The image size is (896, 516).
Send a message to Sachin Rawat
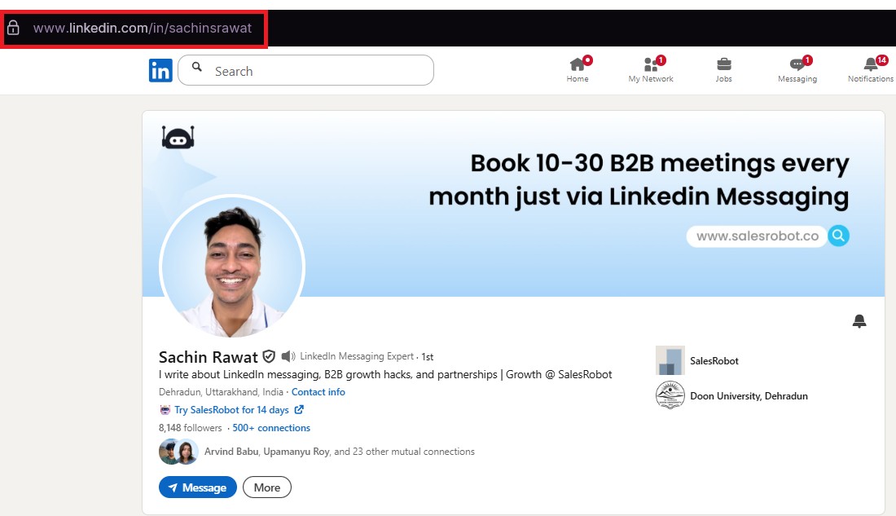click(x=197, y=487)
